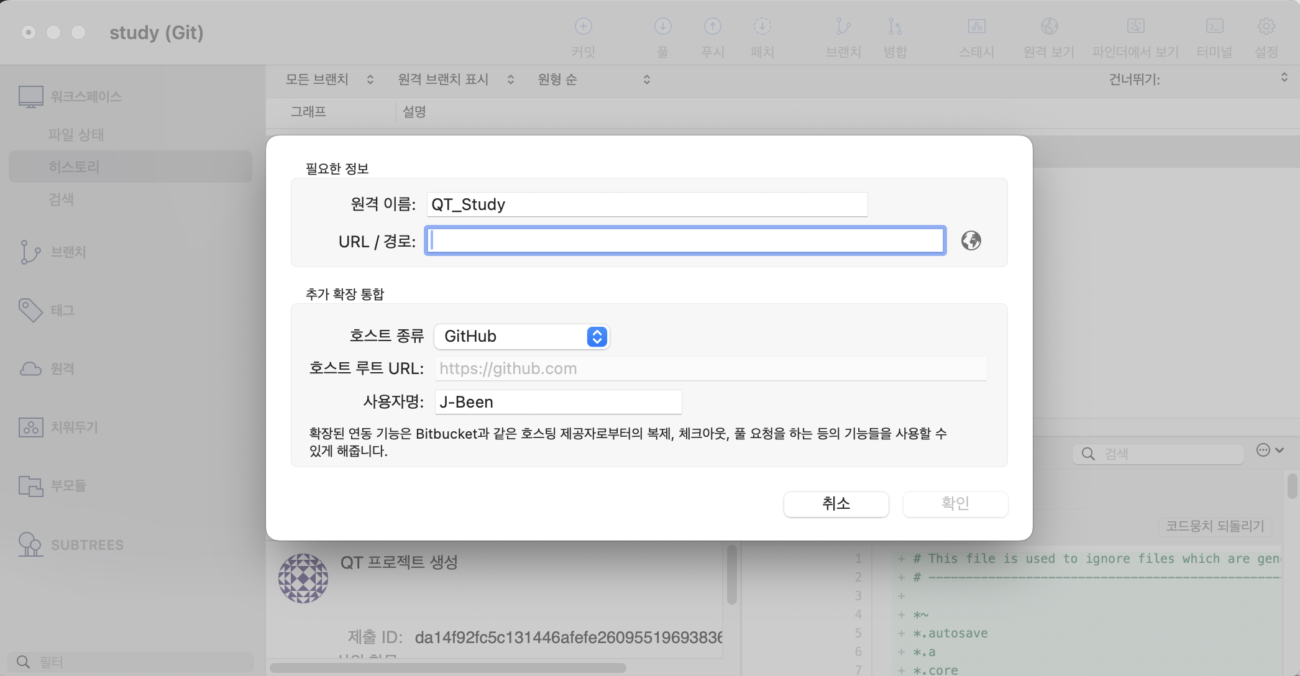Click the globe icon next to URL field
This screenshot has height=676, width=1300.
pos(971,240)
